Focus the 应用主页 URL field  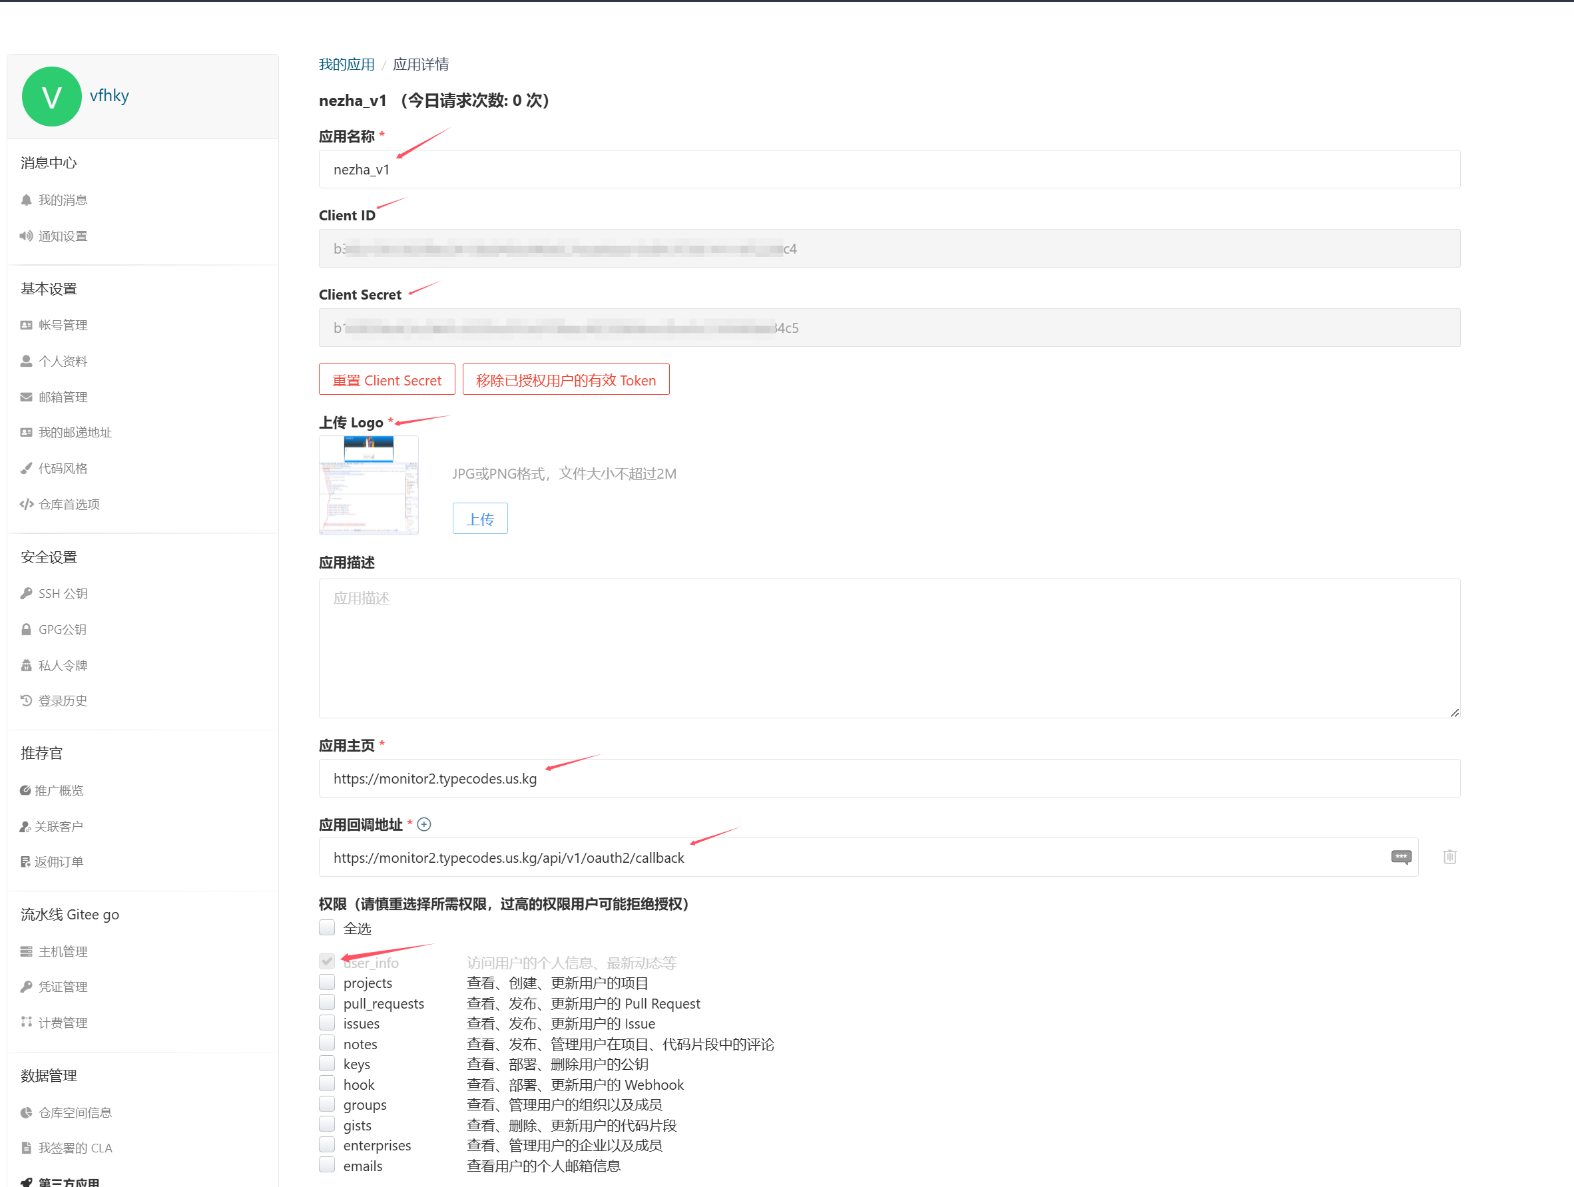coord(890,778)
